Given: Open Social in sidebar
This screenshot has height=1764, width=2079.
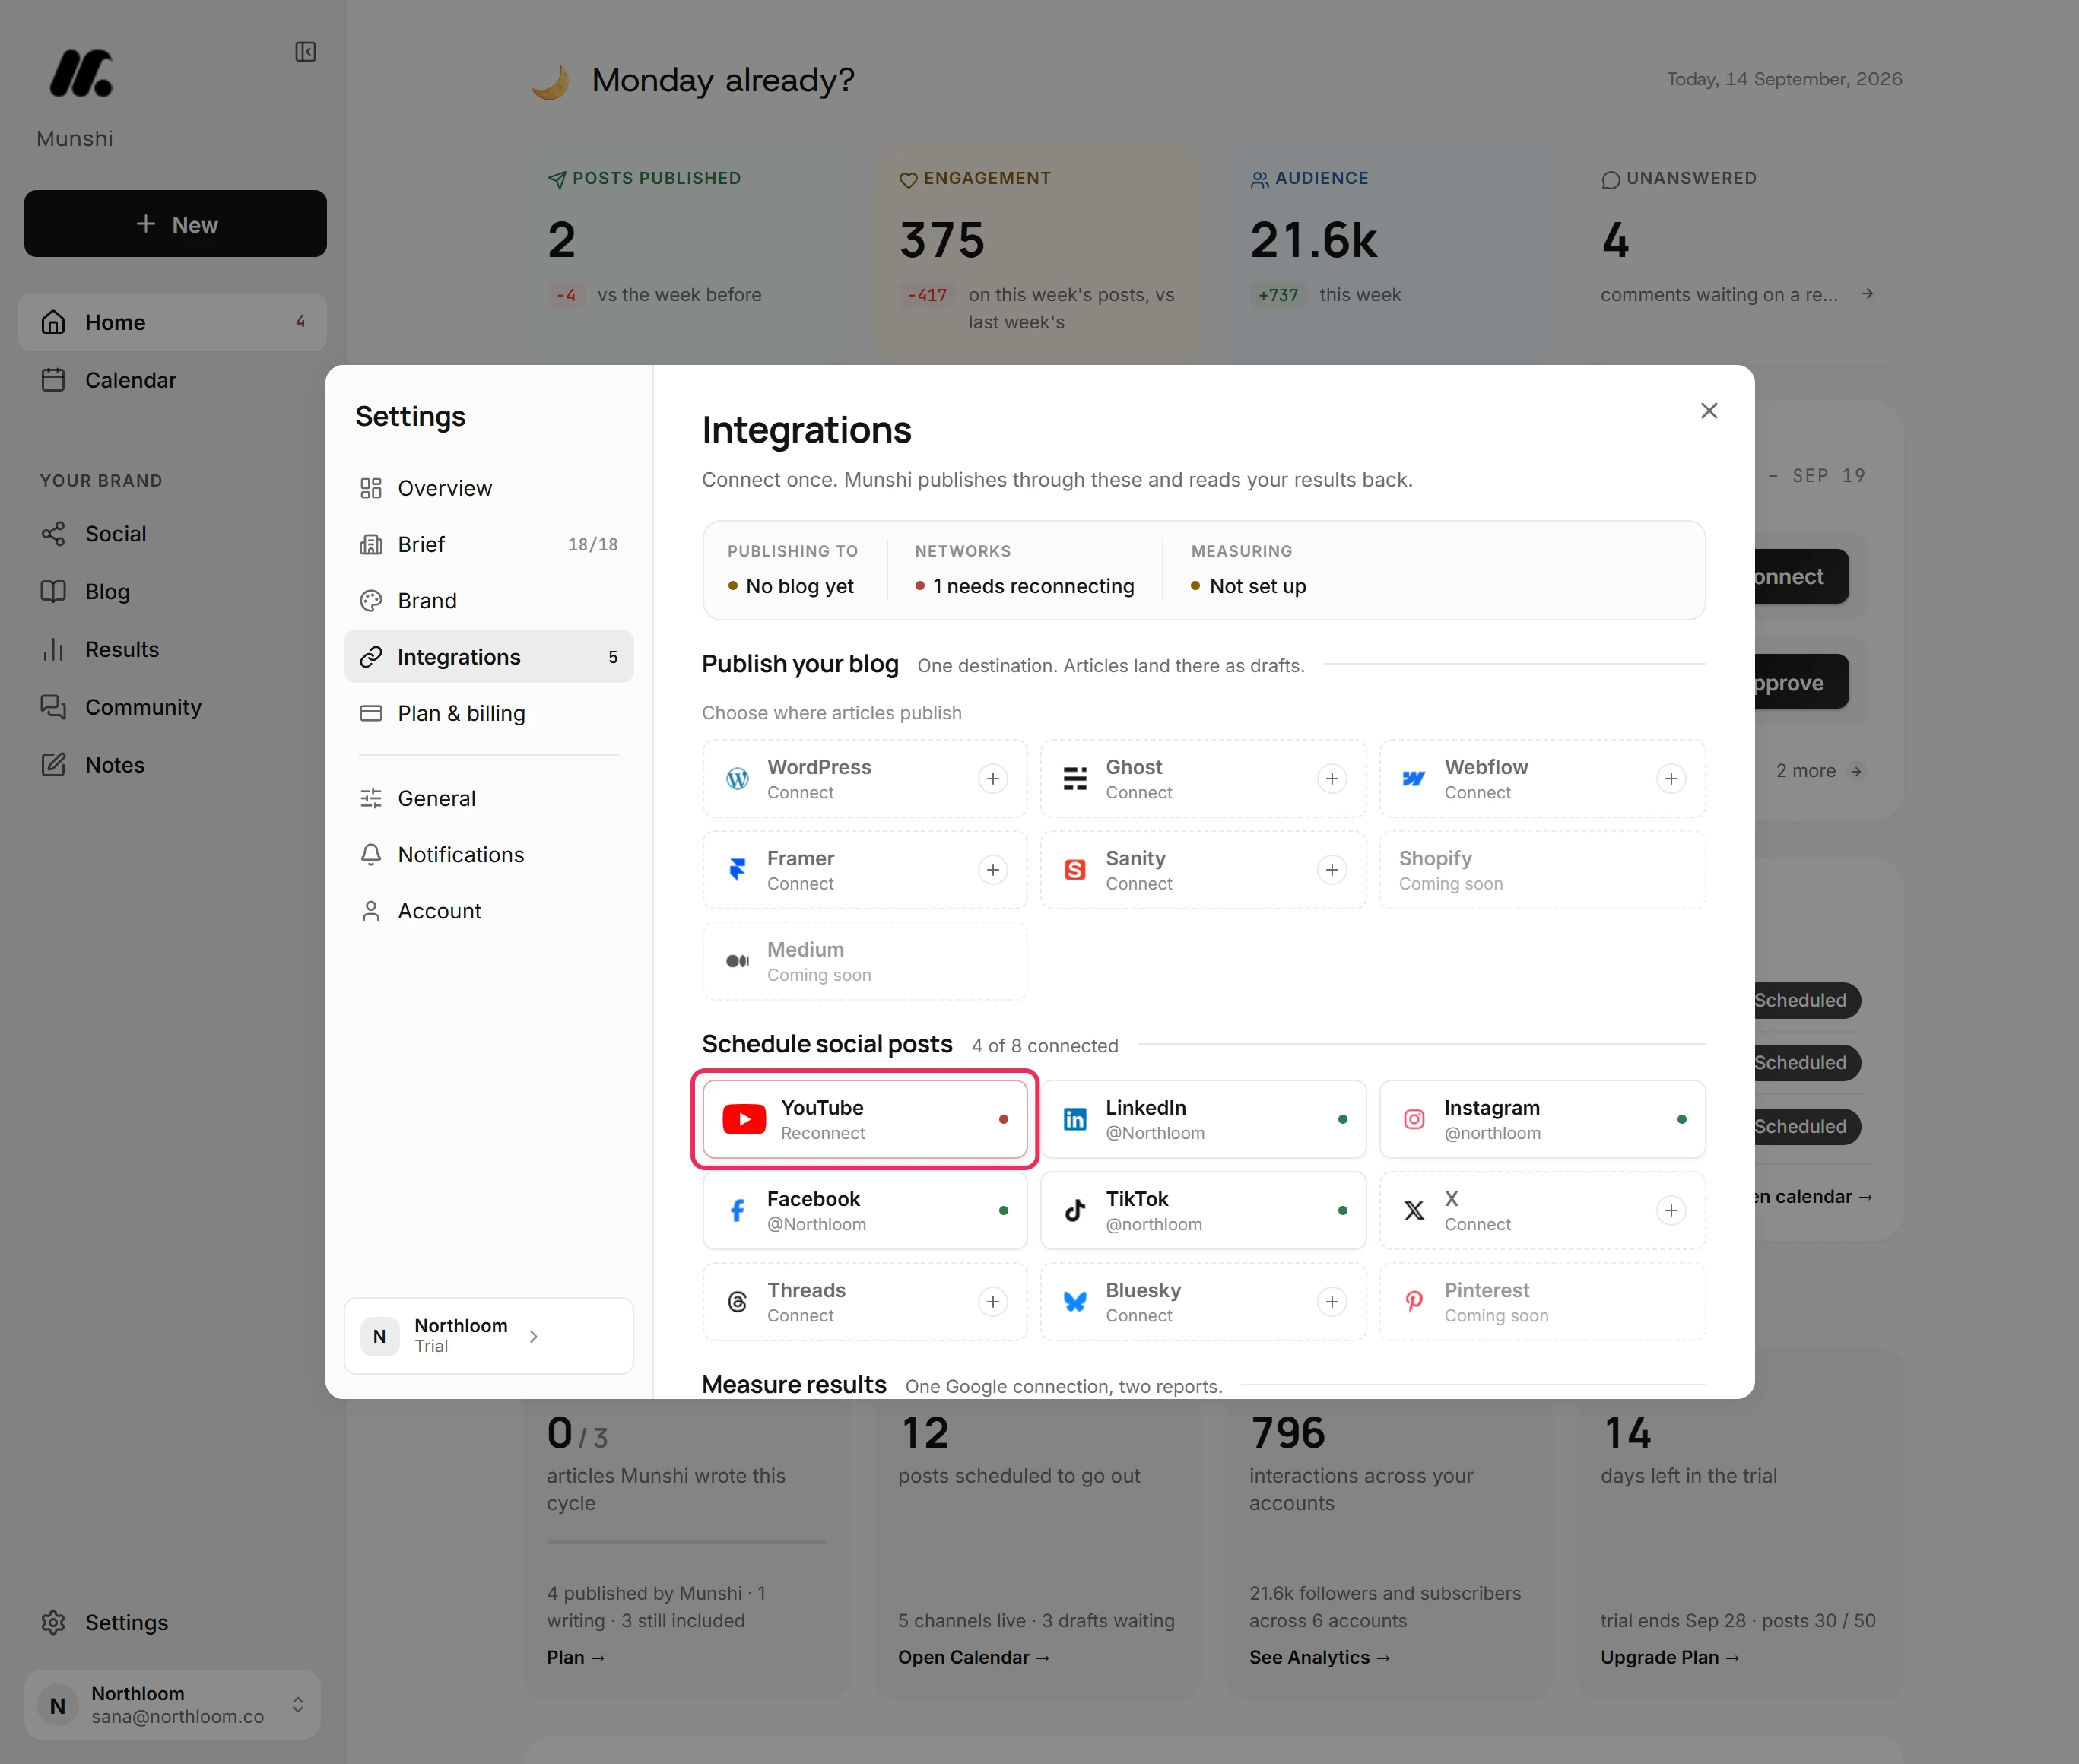Looking at the screenshot, I should coord(172,534).
